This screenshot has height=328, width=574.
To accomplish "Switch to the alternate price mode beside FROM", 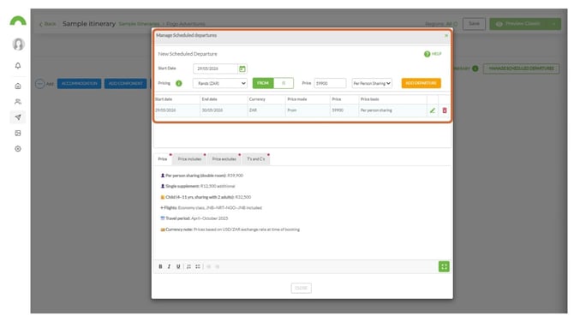I will pyautogui.click(x=284, y=83).
